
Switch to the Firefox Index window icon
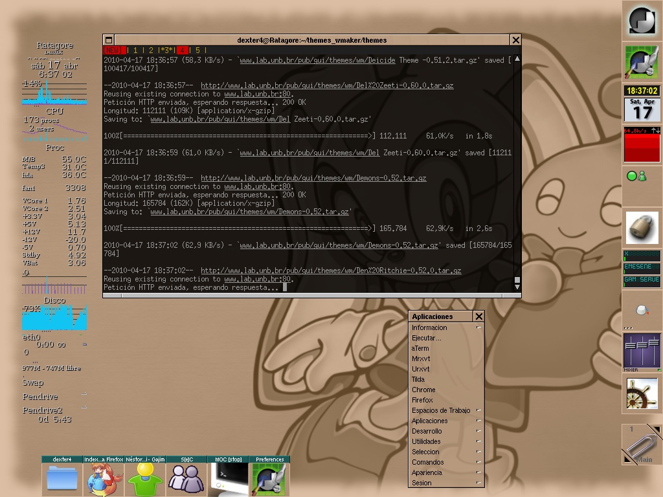[x=104, y=476]
